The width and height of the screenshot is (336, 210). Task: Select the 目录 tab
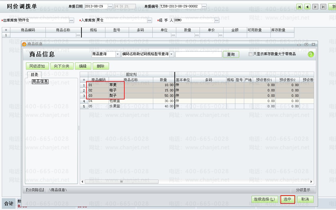[35, 75]
